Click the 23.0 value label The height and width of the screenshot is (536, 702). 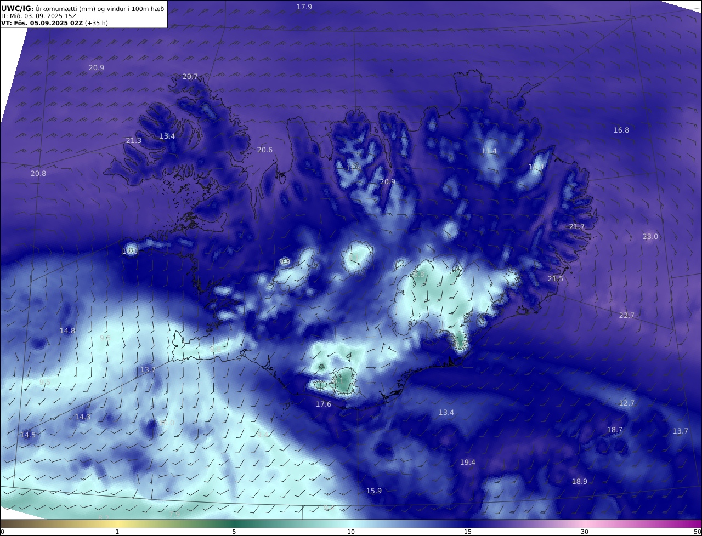tap(650, 237)
